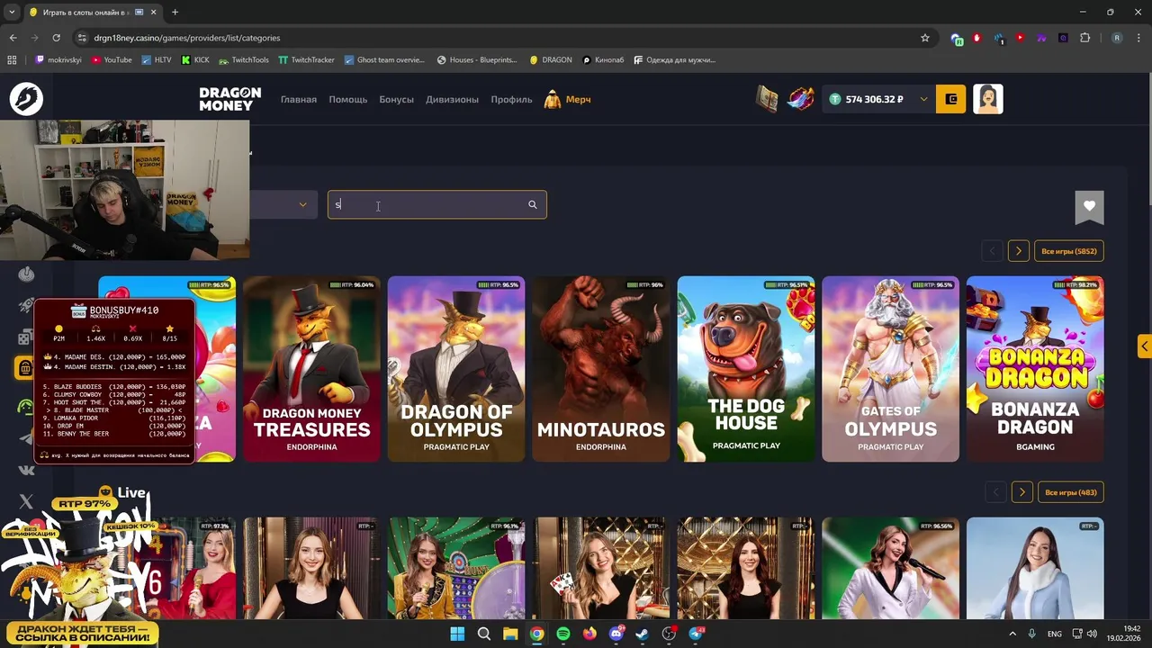Click the Dragon Money round logo icon
The width and height of the screenshot is (1152, 648).
(x=26, y=99)
